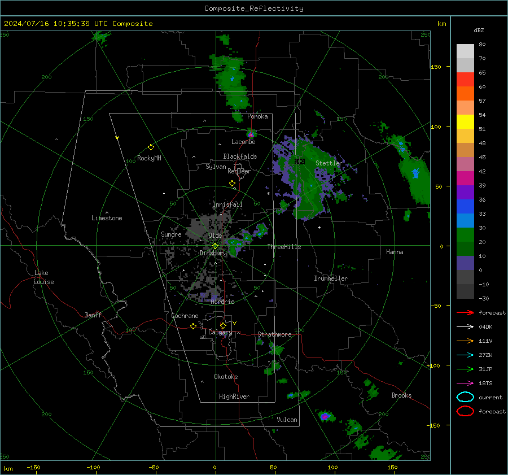The height and width of the screenshot is (475, 508).
Task: Click the radar site diamond at Didsbury
Action: [x=215, y=246]
